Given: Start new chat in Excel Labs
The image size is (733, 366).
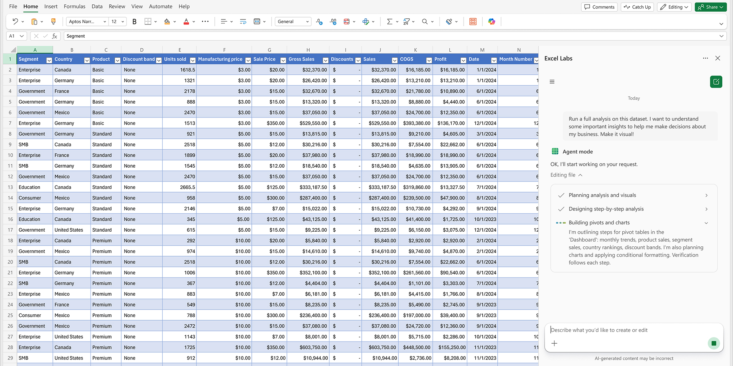Looking at the screenshot, I should (x=716, y=82).
